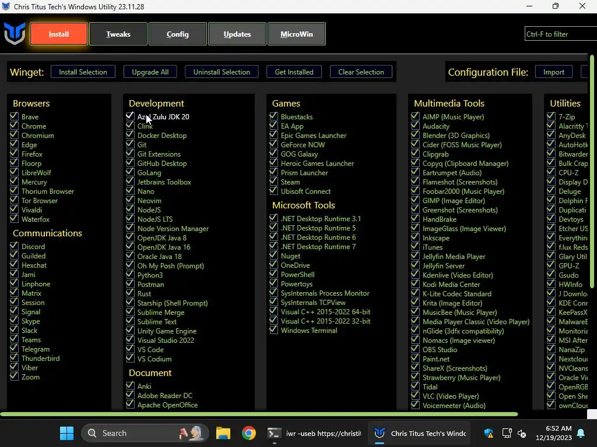
Task: Open Windows Security tray icon
Action: (x=489, y=433)
